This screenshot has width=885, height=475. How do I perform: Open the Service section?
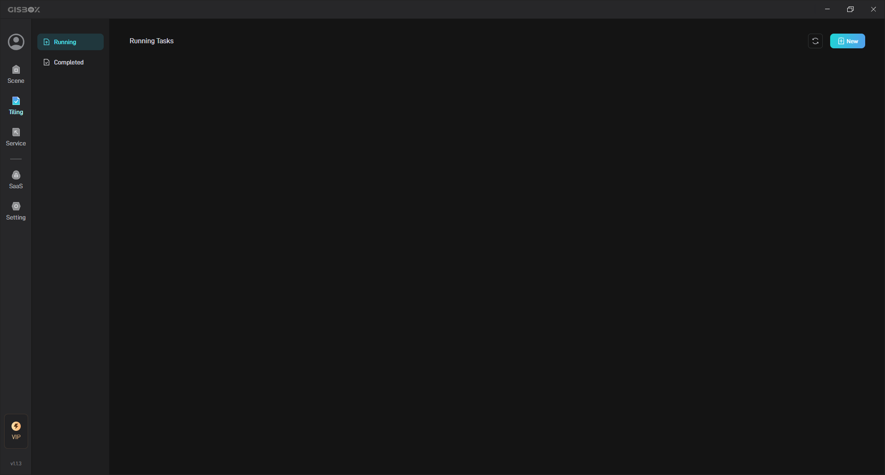tap(16, 137)
